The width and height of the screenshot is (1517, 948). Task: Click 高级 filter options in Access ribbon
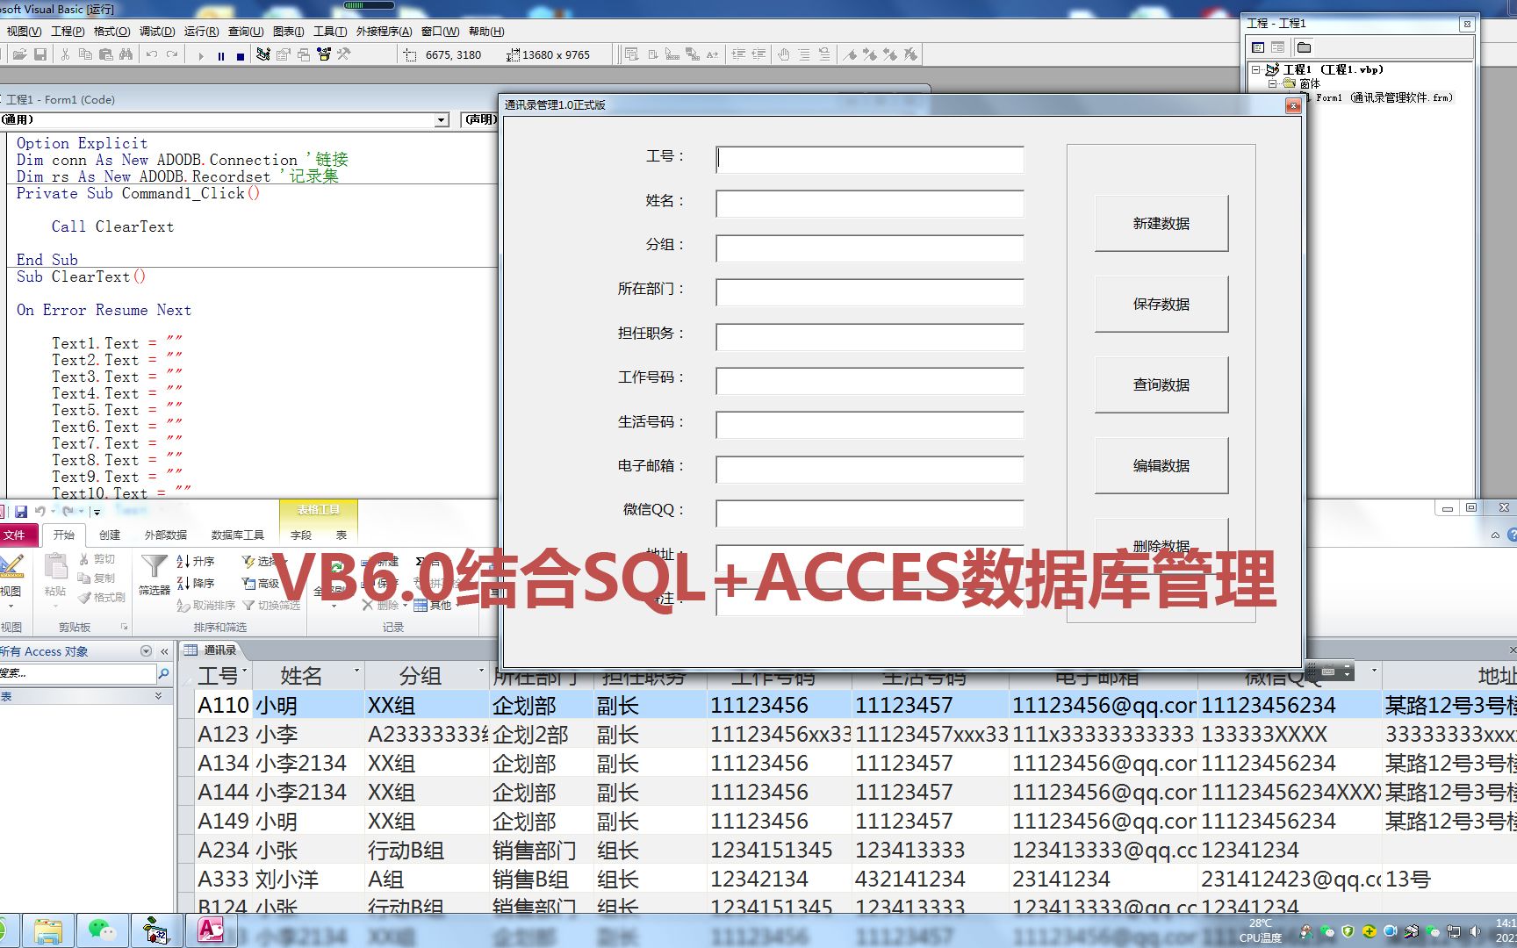tap(262, 583)
